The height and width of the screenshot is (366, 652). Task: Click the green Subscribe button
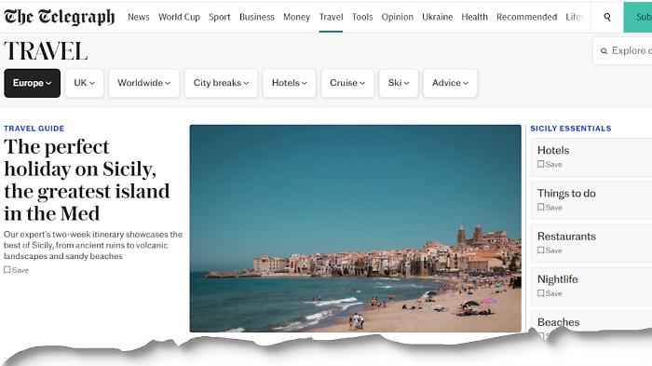[638, 17]
